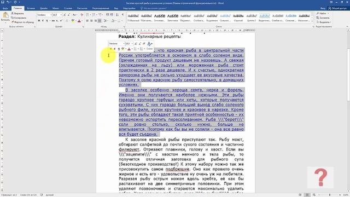Open Выделить selection menu
The height and width of the screenshot is (197, 350).
323,22
